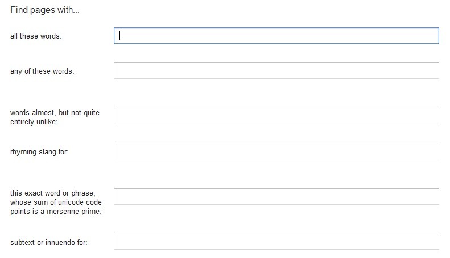Screen dimensions: 450x258
Task: Click the 'rhyming slang for:' label
Action: click(x=39, y=151)
